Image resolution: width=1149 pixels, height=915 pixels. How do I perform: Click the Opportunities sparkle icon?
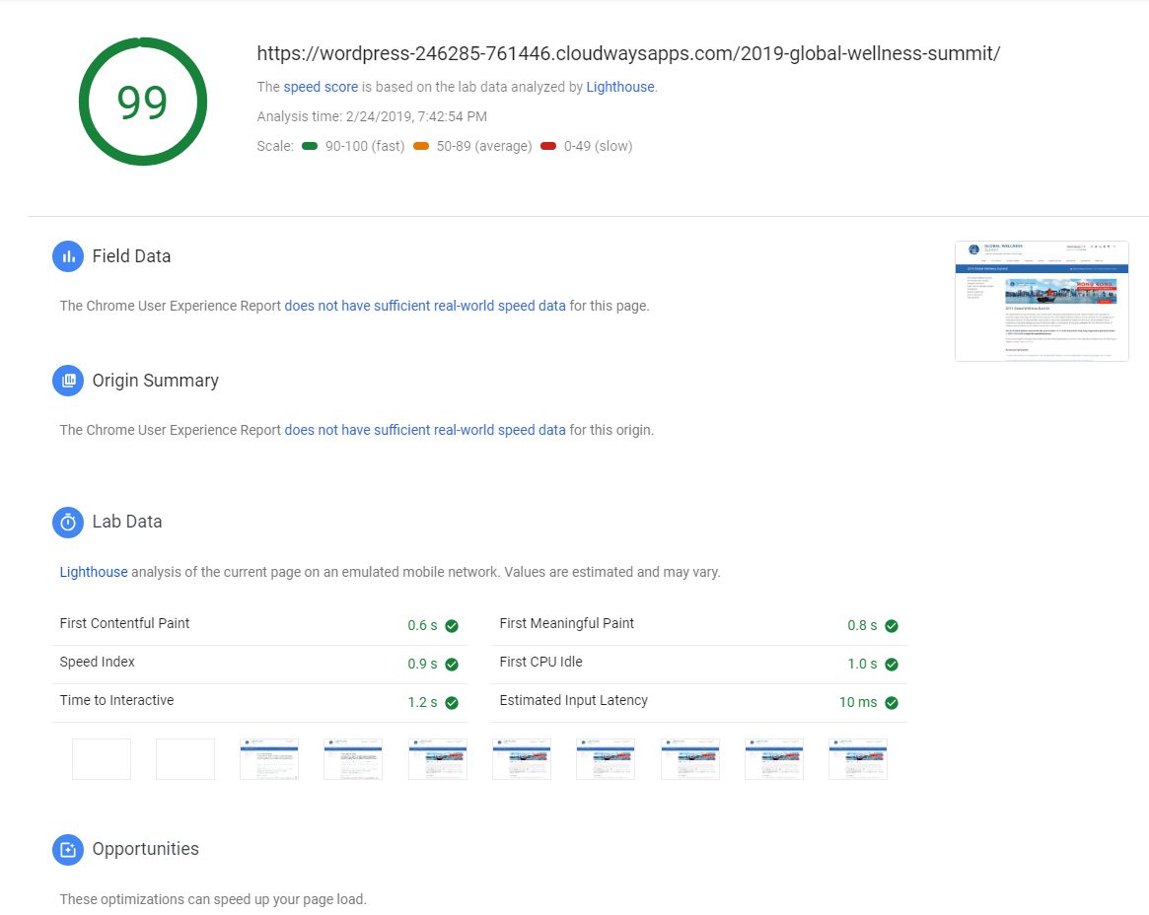click(x=68, y=849)
